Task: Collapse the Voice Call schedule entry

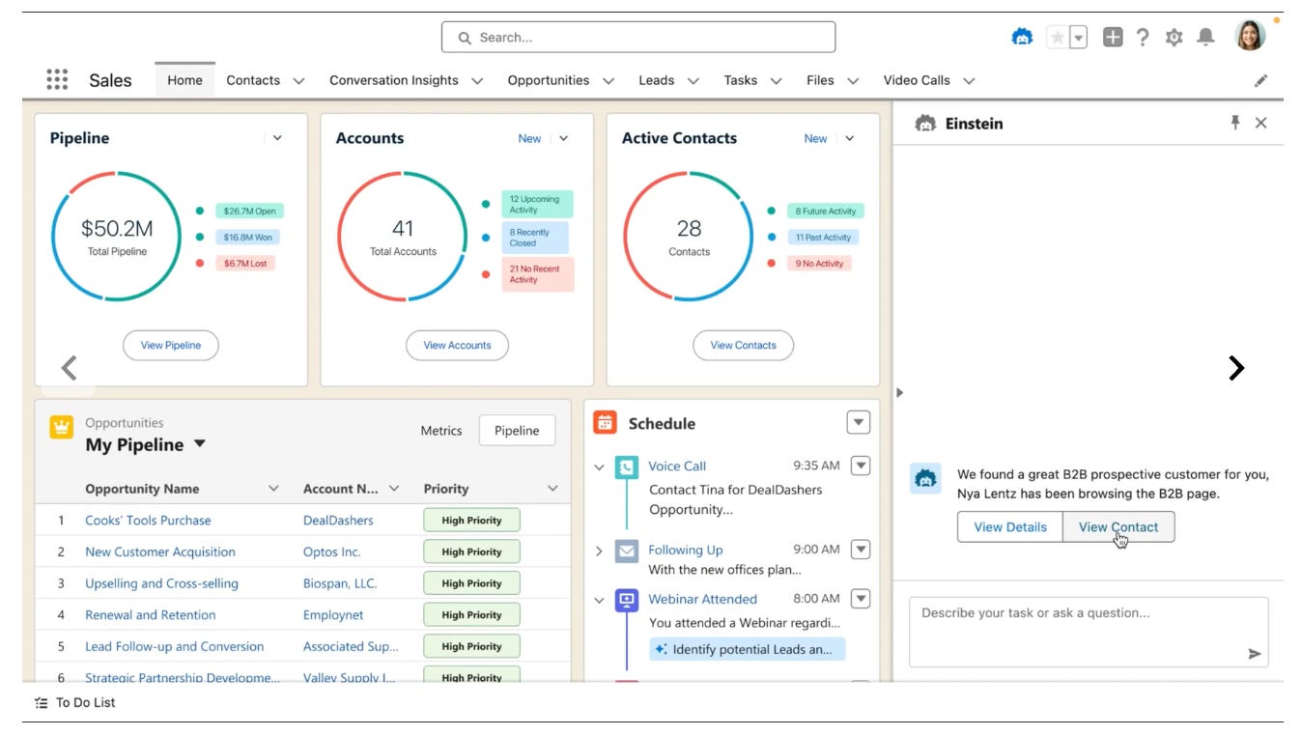Action: 601,466
